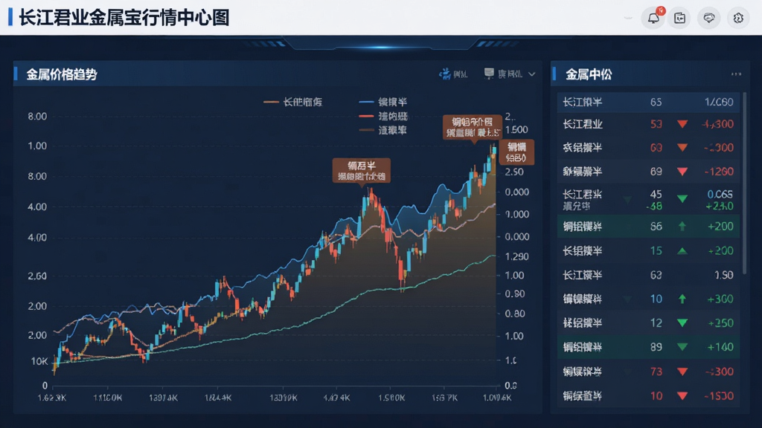Click the green down arrow beside +140
762x428 pixels.
click(682, 347)
